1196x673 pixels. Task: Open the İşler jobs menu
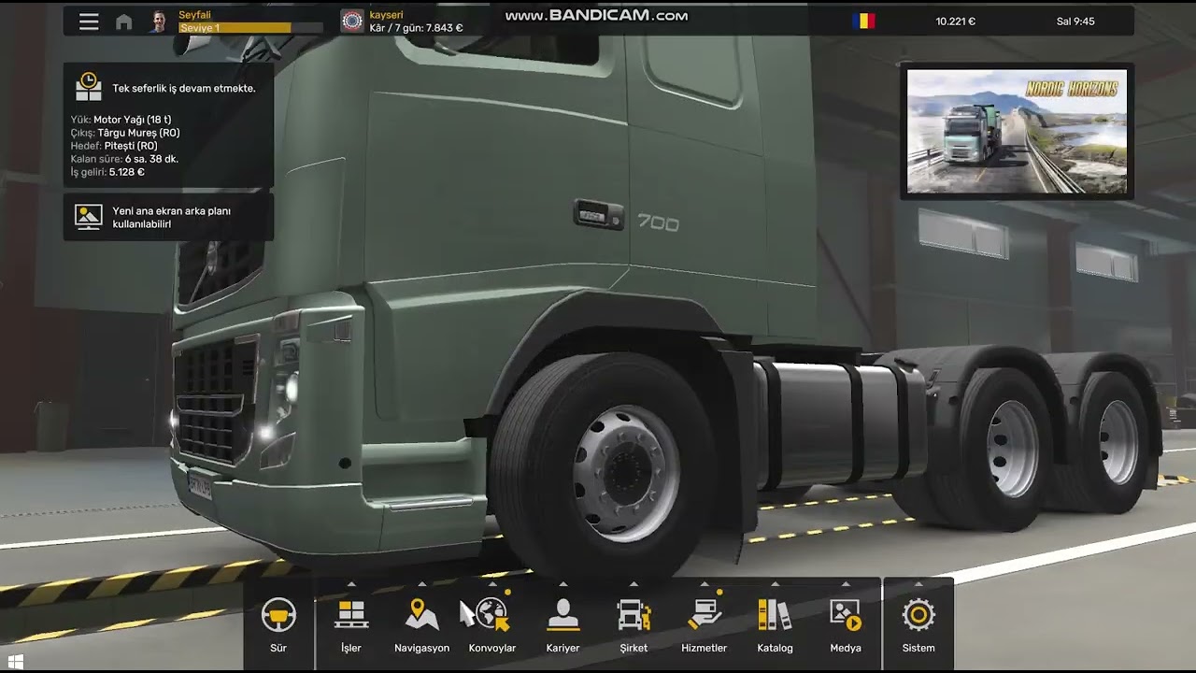pos(351,625)
